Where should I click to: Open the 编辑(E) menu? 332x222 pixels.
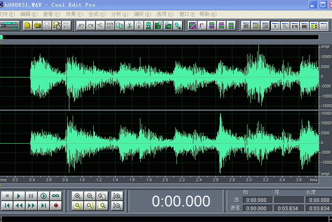(29, 14)
